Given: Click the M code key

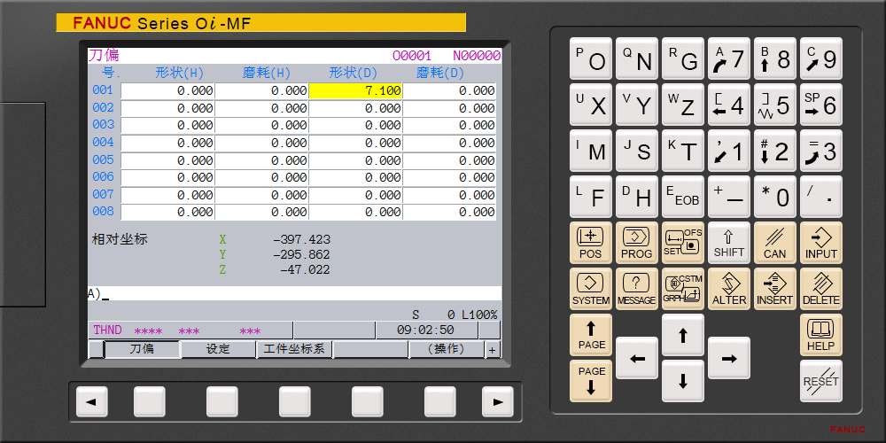Looking at the screenshot, I should pos(590,151).
